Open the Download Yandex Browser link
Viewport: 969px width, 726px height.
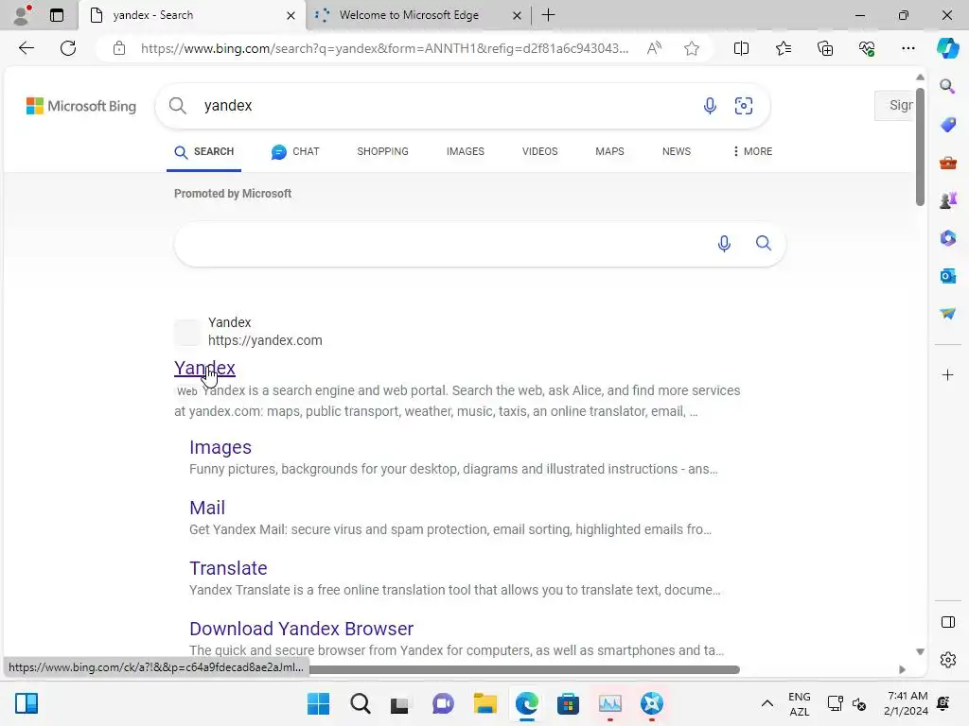point(301,629)
